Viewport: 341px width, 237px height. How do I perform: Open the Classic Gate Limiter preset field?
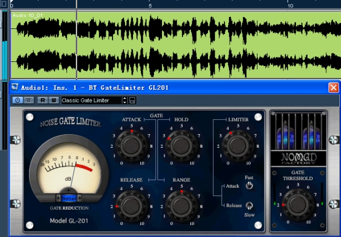(x=92, y=100)
